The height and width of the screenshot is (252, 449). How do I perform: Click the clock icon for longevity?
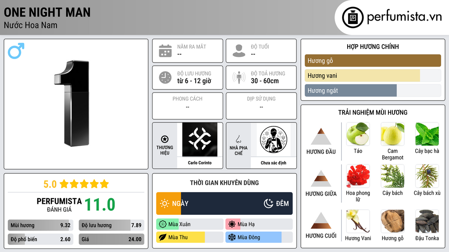click(165, 77)
